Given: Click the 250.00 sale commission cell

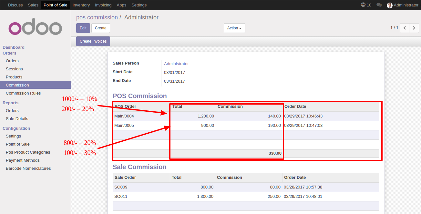Looking at the screenshot, I should tap(274, 197).
